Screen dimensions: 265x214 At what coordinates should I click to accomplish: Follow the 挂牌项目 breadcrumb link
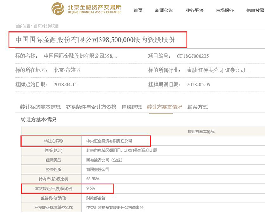point(51,26)
